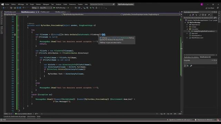The height and width of the screenshot is (124, 221).
Task: Open the Test menu
Action: pyautogui.click(x=52, y=4)
